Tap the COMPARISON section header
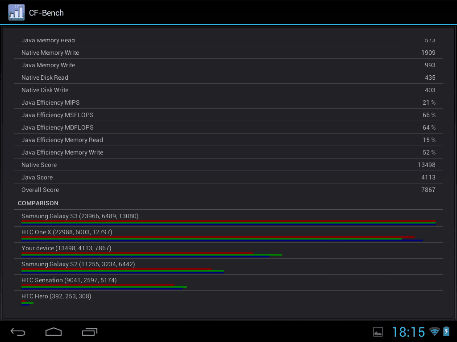The image size is (457, 342). coord(38,203)
